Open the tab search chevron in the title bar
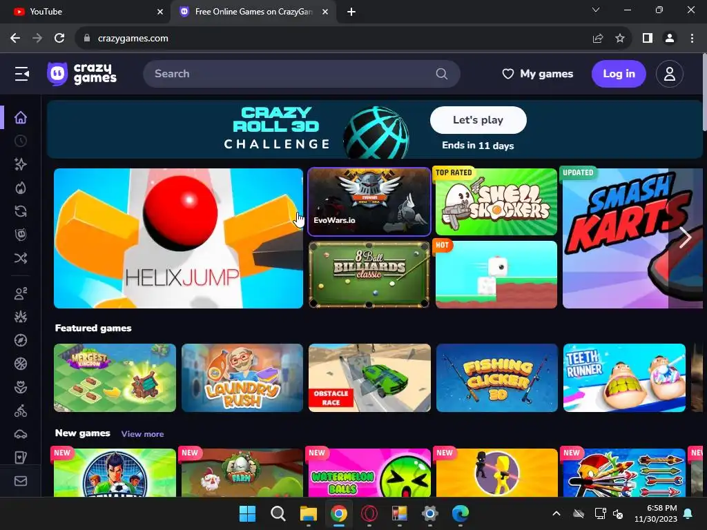707x530 pixels. 596,10
